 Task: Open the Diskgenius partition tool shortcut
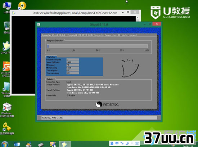[x=5, y=69]
